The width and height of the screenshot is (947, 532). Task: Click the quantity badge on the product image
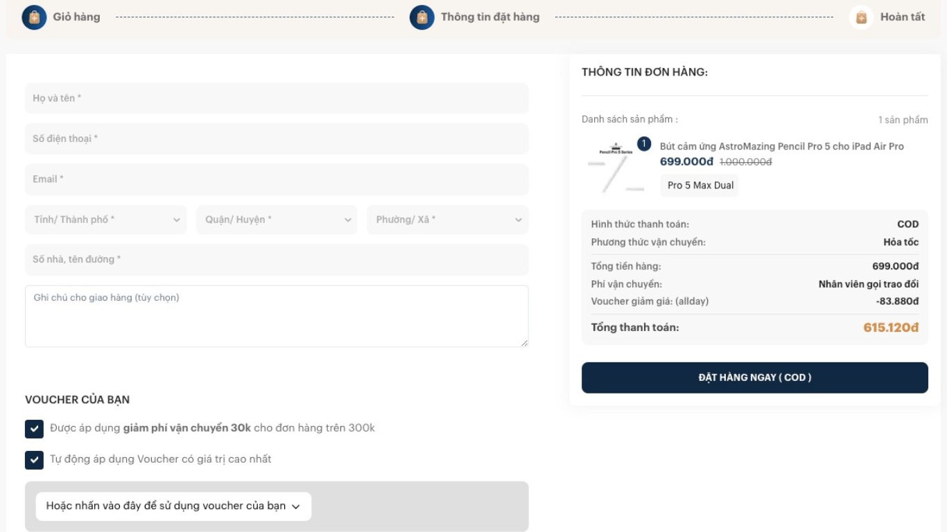click(644, 144)
